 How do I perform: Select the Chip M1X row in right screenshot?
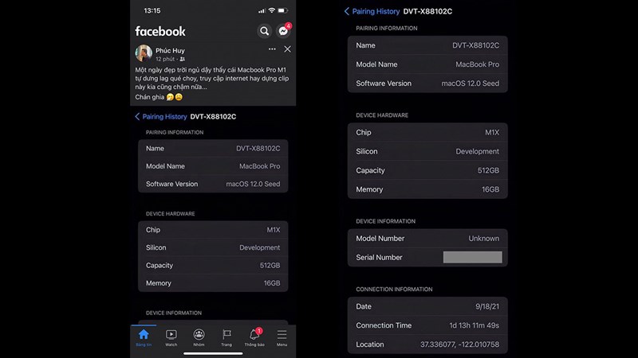427,132
